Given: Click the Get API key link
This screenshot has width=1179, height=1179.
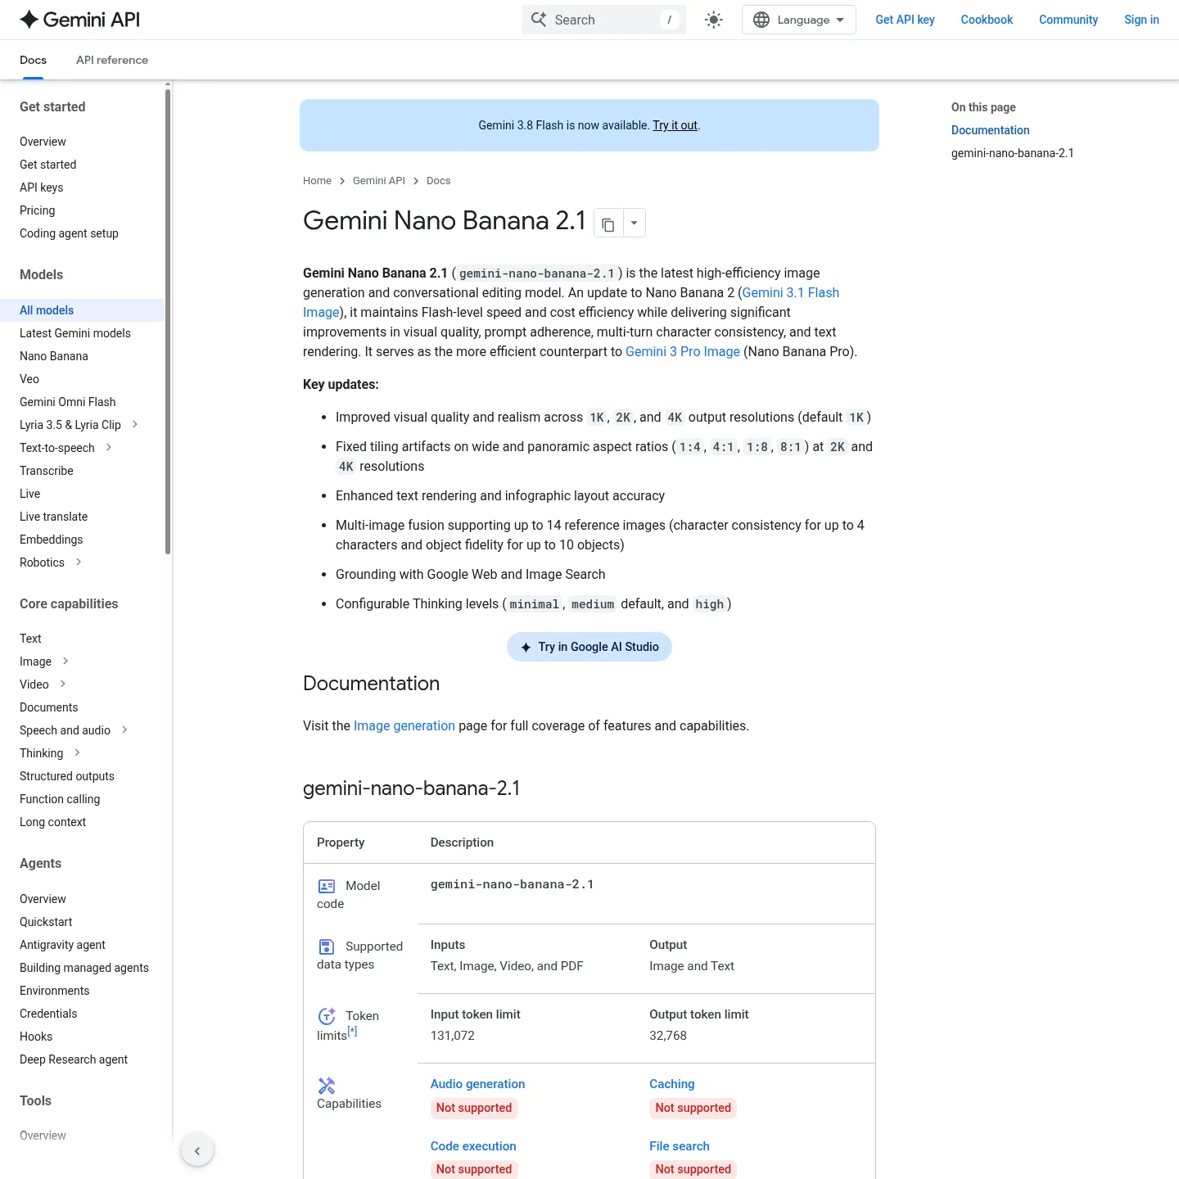Looking at the screenshot, I should coord(905,20).
